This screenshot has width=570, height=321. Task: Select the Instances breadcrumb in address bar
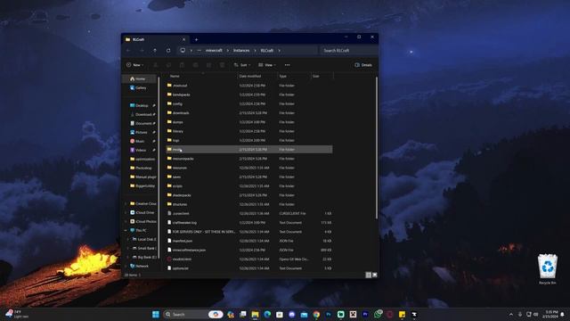click(x=241, y=51)
